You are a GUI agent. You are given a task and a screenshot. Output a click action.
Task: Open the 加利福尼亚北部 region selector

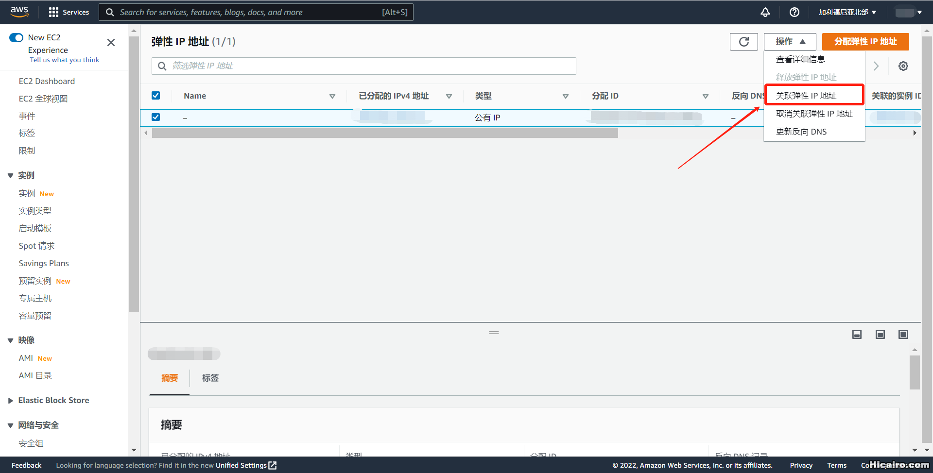[x=847, y=12]
